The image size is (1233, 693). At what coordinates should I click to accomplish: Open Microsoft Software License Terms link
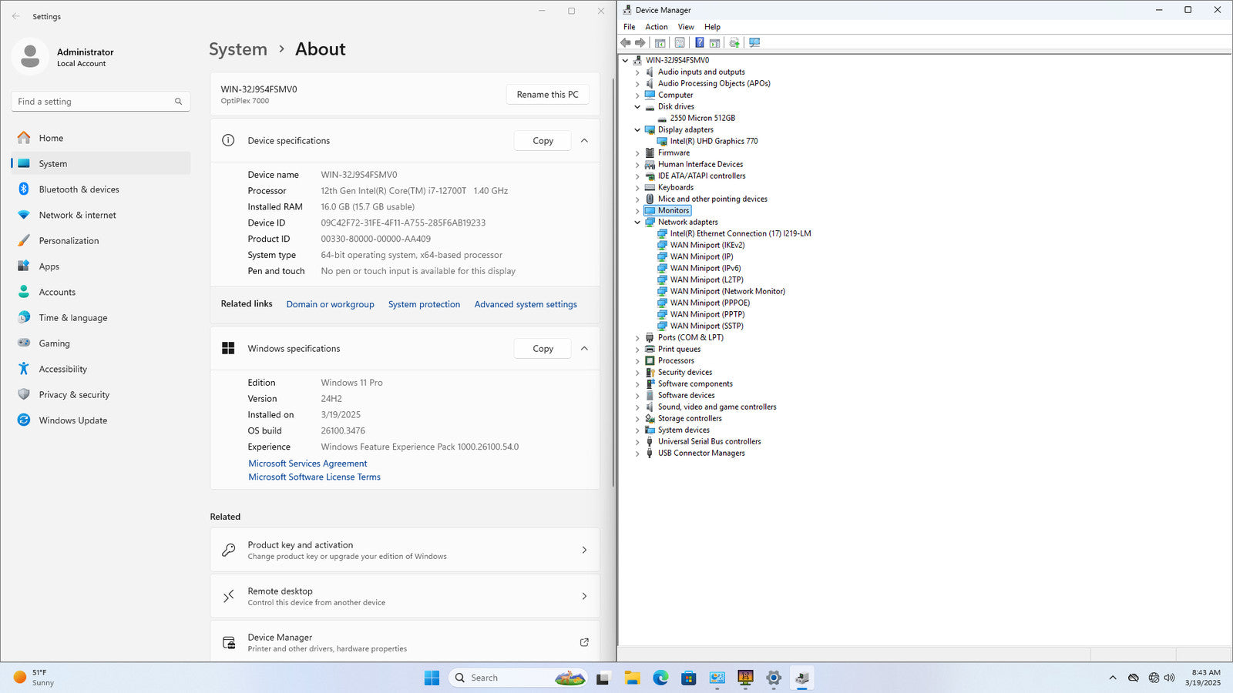(314, 477)
